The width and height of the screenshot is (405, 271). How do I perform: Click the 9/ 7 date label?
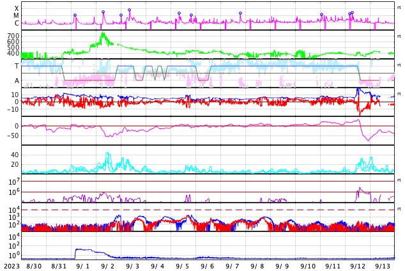point(233,267)
